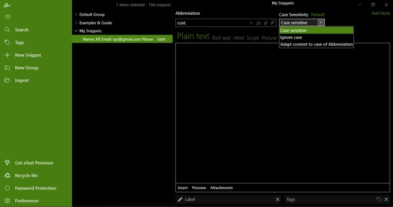
Task: Click the New Group label
Action: 27,68
